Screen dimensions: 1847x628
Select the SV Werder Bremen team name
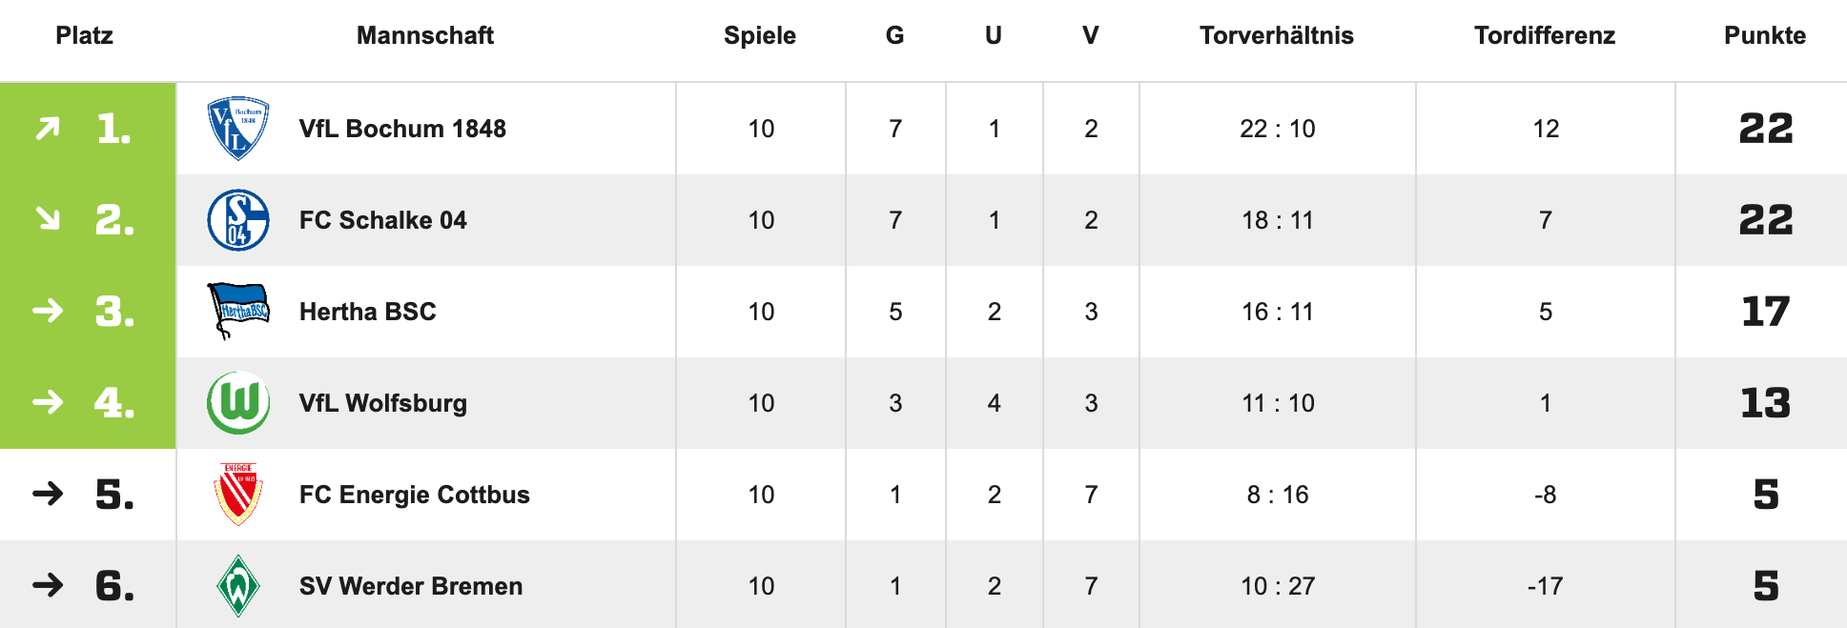[x=410, y=586]
